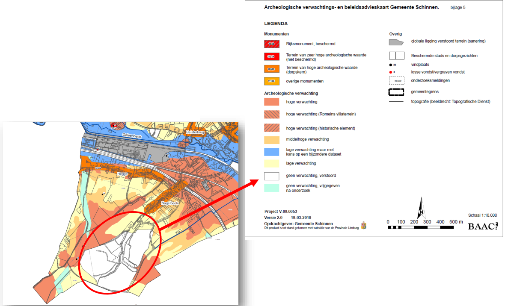The width and height of the screenshot is (505, 306).
Task: Pick the white geen verwachting verstoord swatch
Action: point(272,176)
